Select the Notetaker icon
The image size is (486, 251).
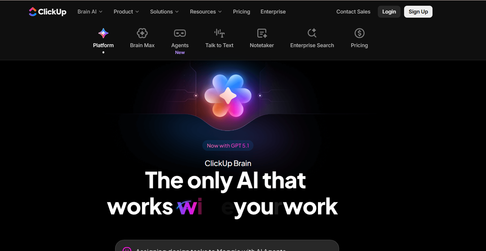click(262, 33)
